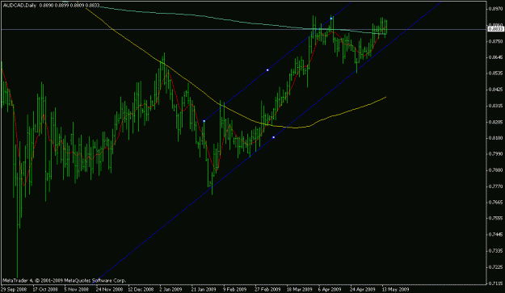Click the 0.8750 price axis label
The width and height of the screenshot is (505, 293).
(495, 41)
